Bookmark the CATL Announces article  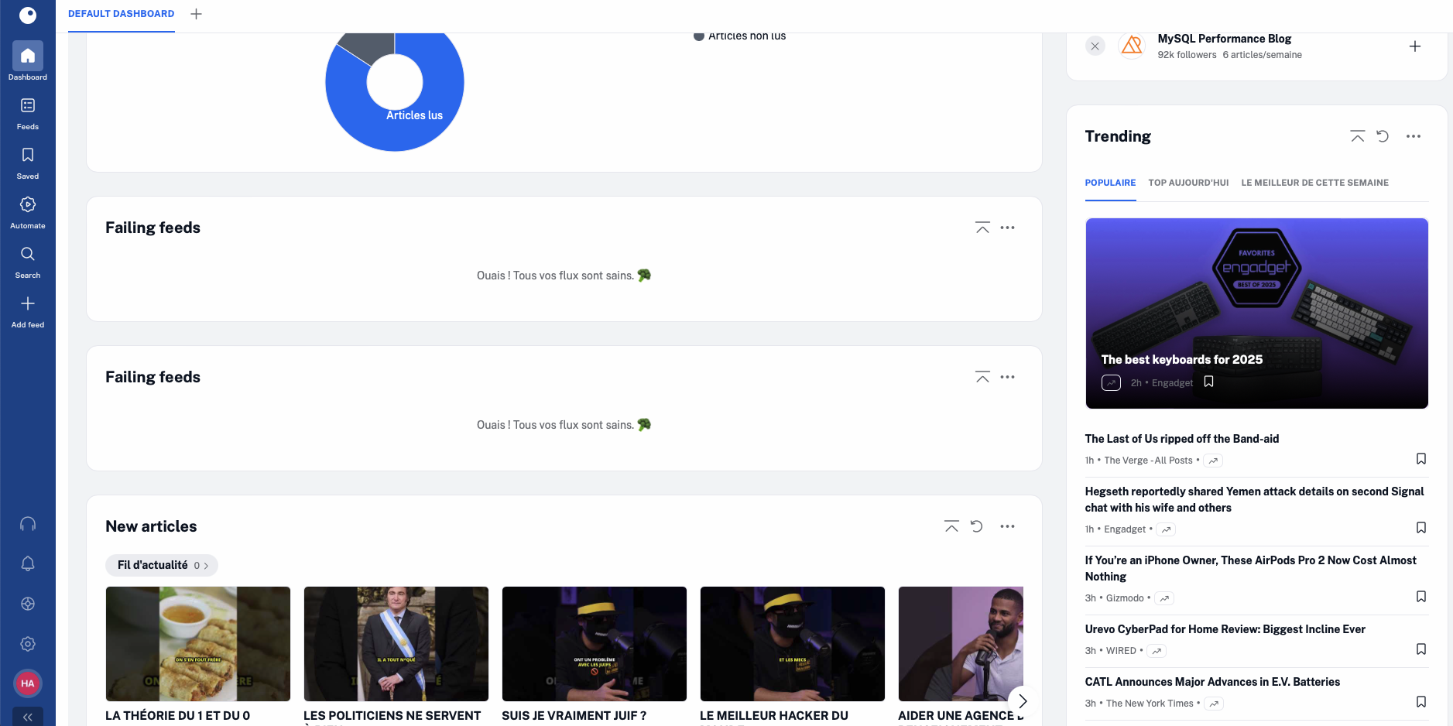click(x=1420, y=702)
